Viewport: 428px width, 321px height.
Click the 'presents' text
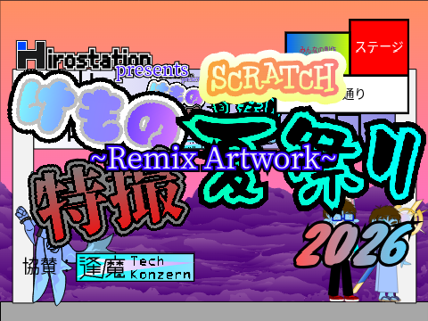coord(152,70)
